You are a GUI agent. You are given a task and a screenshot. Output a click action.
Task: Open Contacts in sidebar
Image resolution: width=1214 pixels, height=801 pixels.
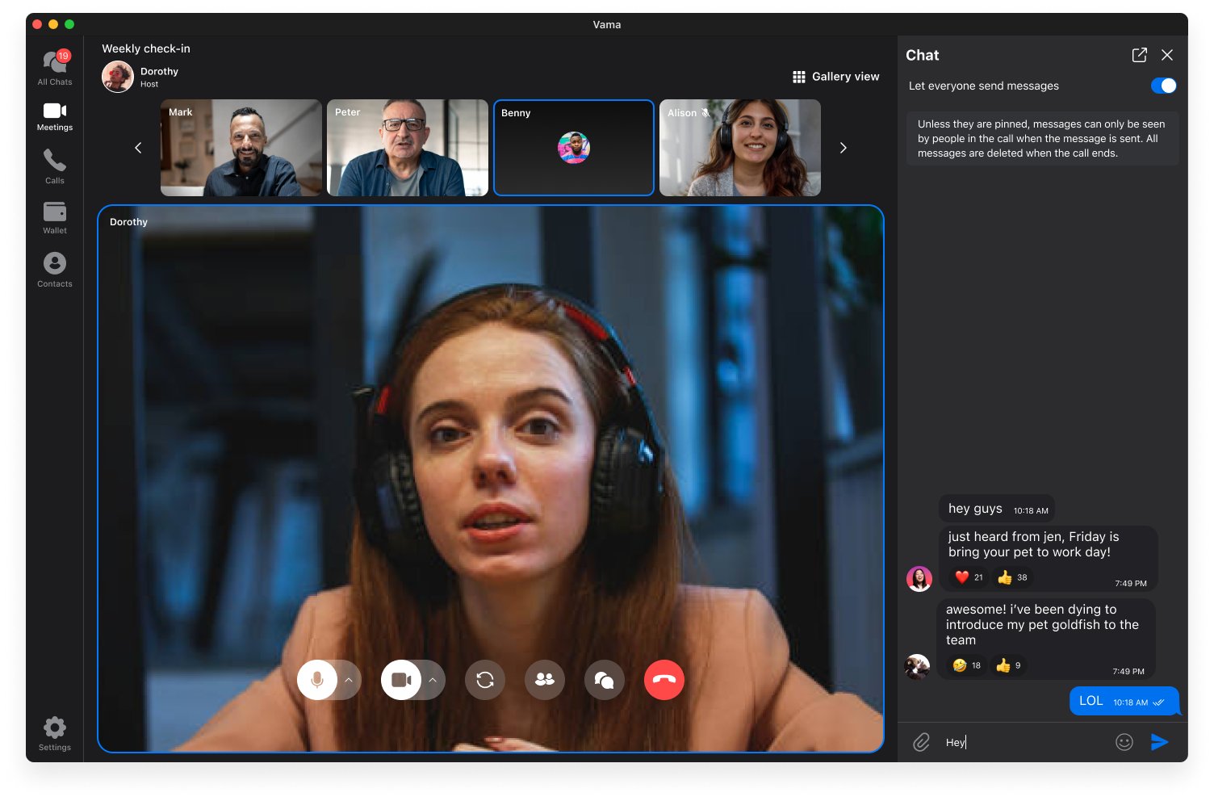pos(55,270)
